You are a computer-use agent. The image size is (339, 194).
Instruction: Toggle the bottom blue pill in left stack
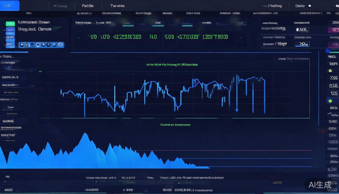coord(10,45)
